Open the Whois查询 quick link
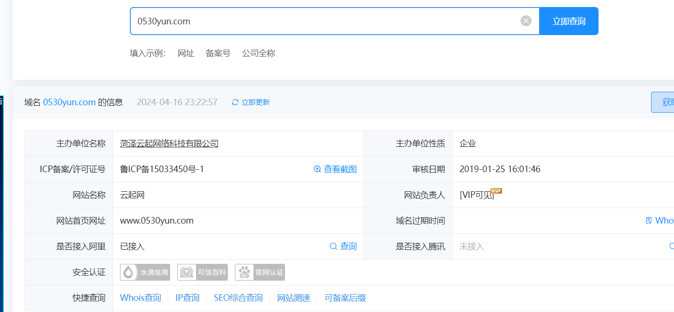 (141, 298)
